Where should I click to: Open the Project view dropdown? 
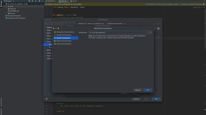14,1
